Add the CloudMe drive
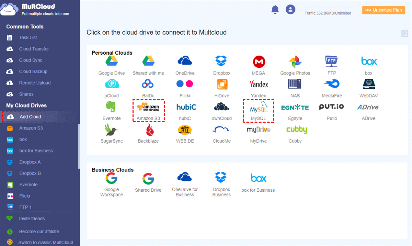The image size is (412, 246). pyautogui.click(x=221, y=133)
